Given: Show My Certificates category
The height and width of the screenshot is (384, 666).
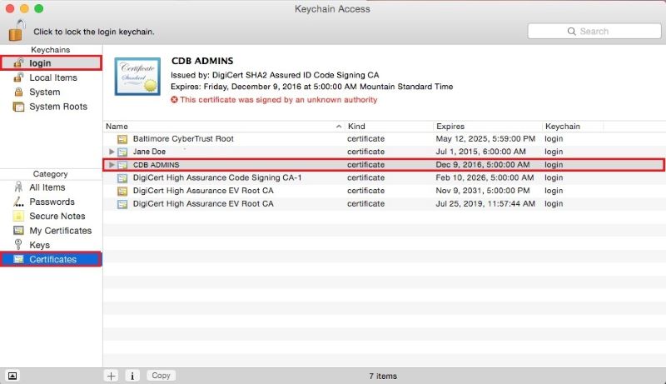Looking at the screenshot, I should coord(60,231).
